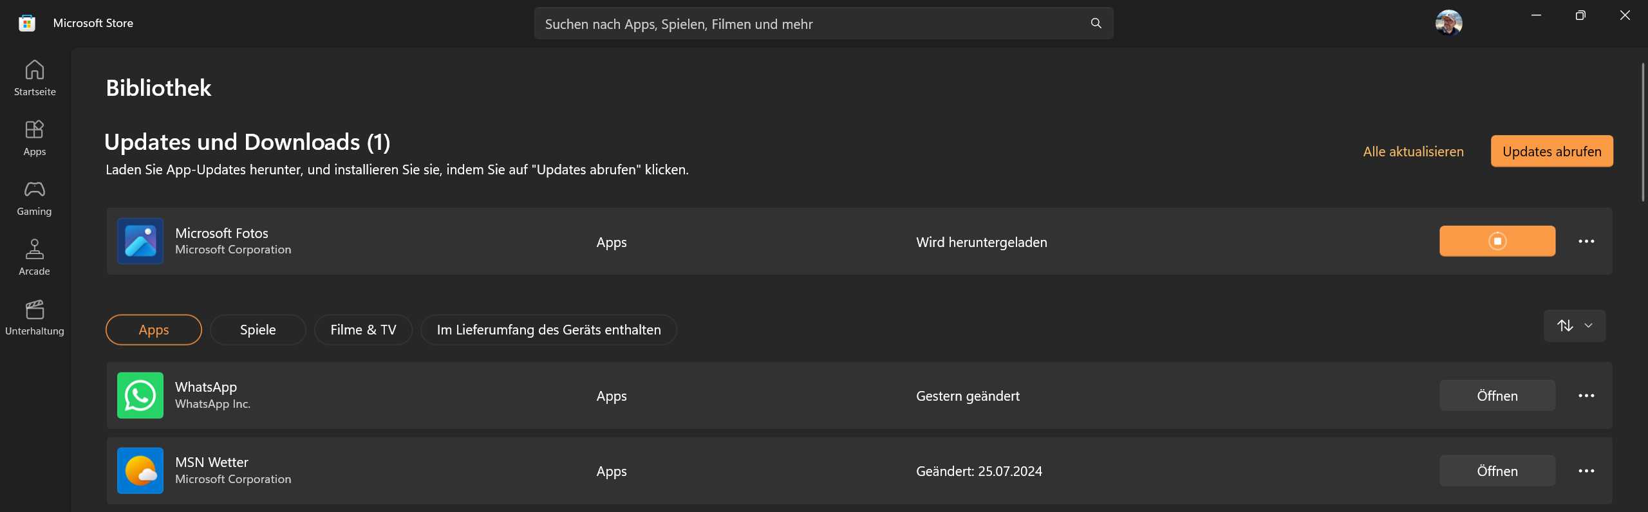Open the more options menu for Microsoft Fotos
The height and width of the screenshot is (512, 1648).
1586,241
